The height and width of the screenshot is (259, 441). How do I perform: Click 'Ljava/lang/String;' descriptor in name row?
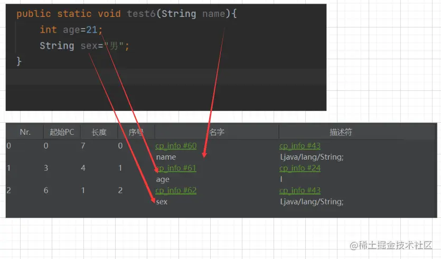(312, 157)
